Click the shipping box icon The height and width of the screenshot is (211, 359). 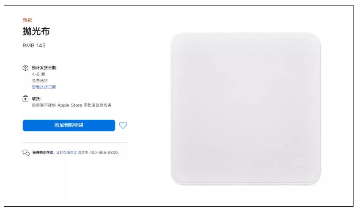25,68
